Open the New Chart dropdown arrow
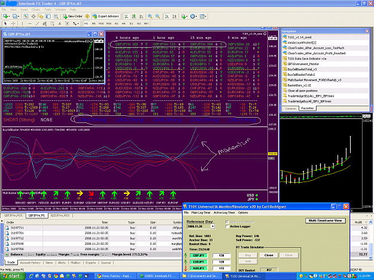 click(x=9, y=16)
